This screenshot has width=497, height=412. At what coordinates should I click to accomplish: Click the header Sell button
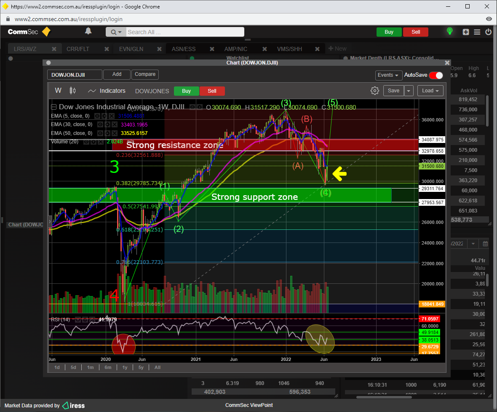(416, 32)
